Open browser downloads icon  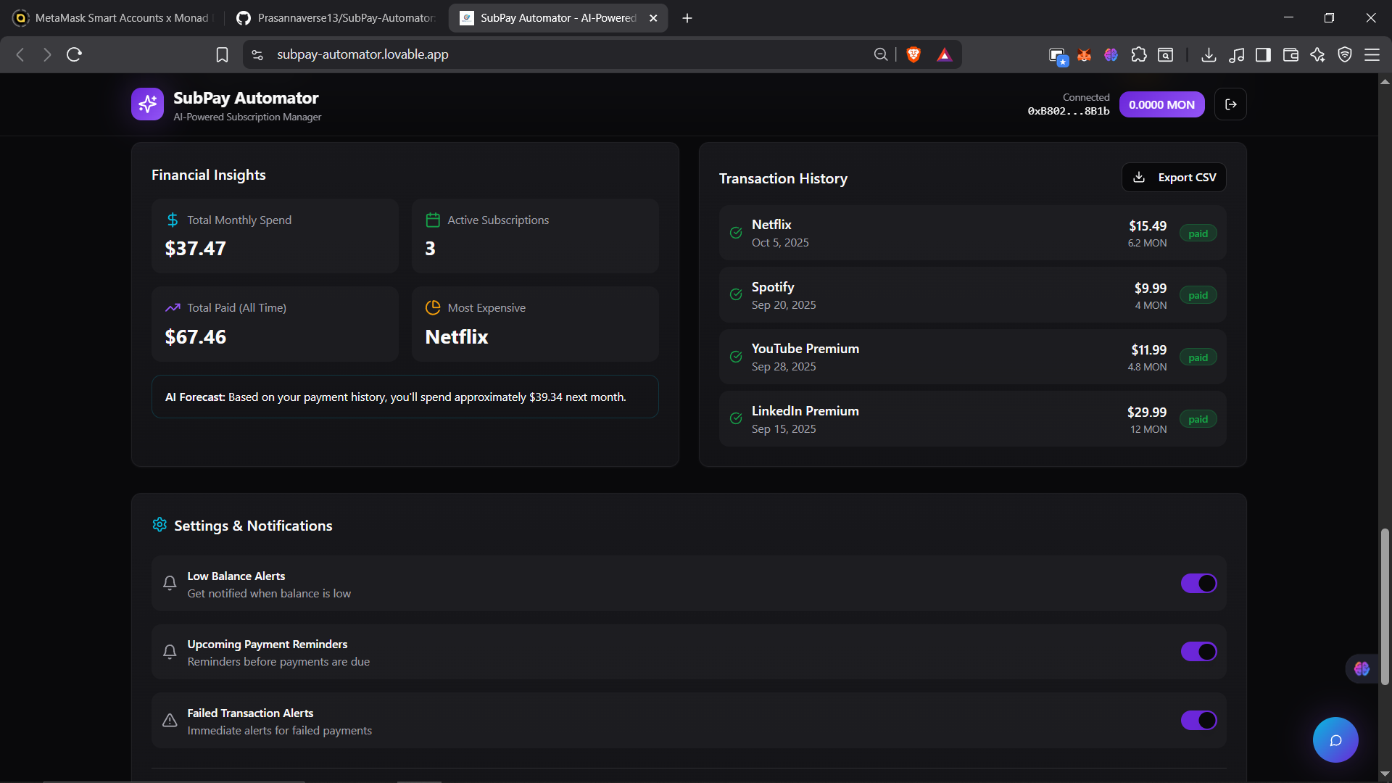(x=1209, y=54)
